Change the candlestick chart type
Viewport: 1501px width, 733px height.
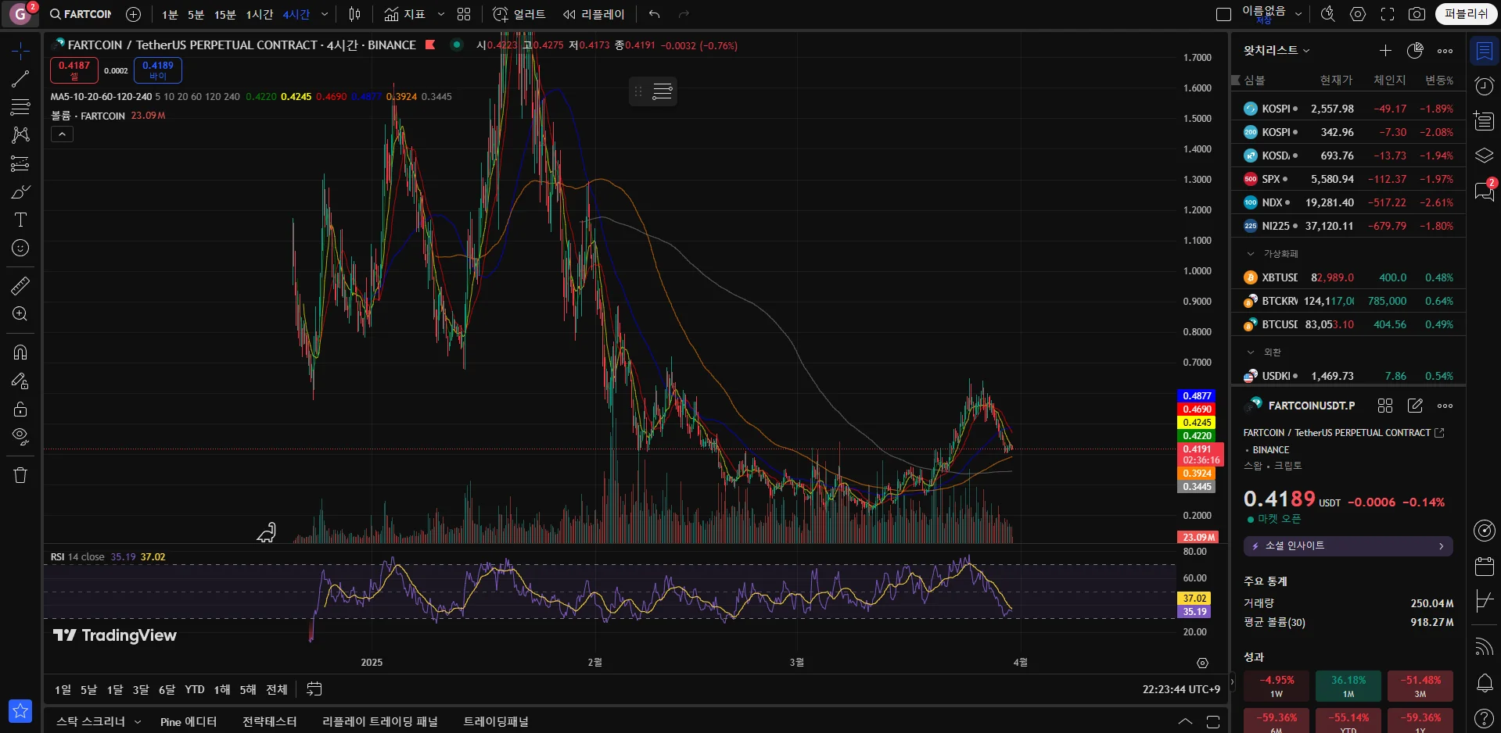coord(354,14)
